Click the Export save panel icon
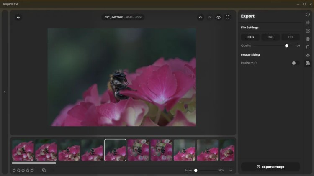314x176 pixels. coord(308,63)
